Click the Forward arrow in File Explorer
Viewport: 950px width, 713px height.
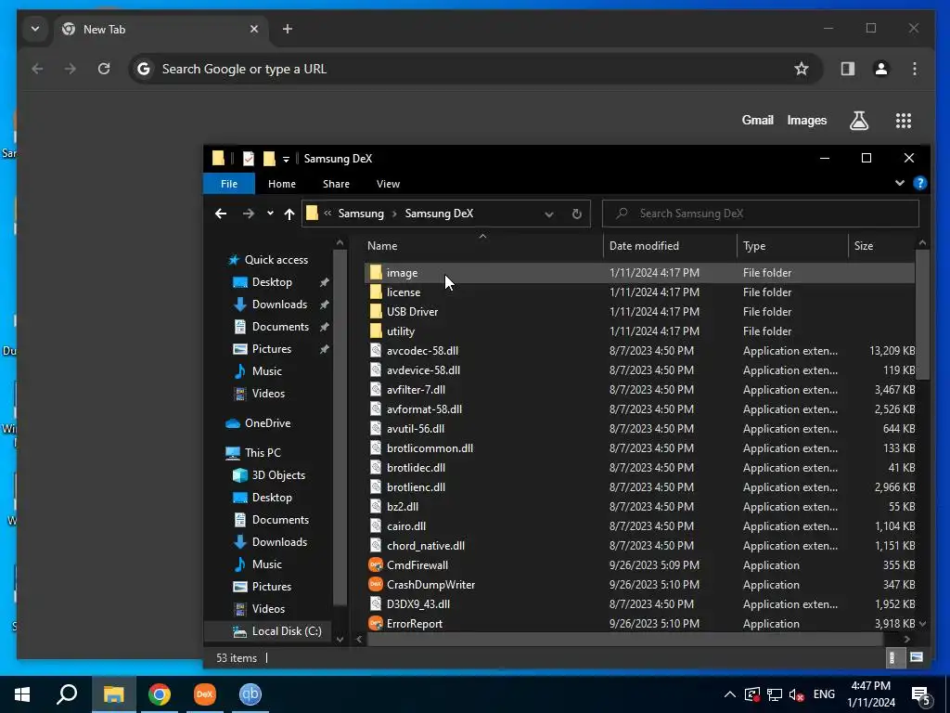249,214
